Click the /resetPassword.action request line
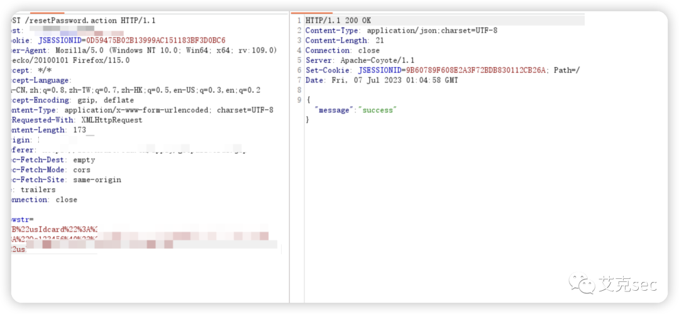Screen dimensions: 679x314 coord(83,21)
